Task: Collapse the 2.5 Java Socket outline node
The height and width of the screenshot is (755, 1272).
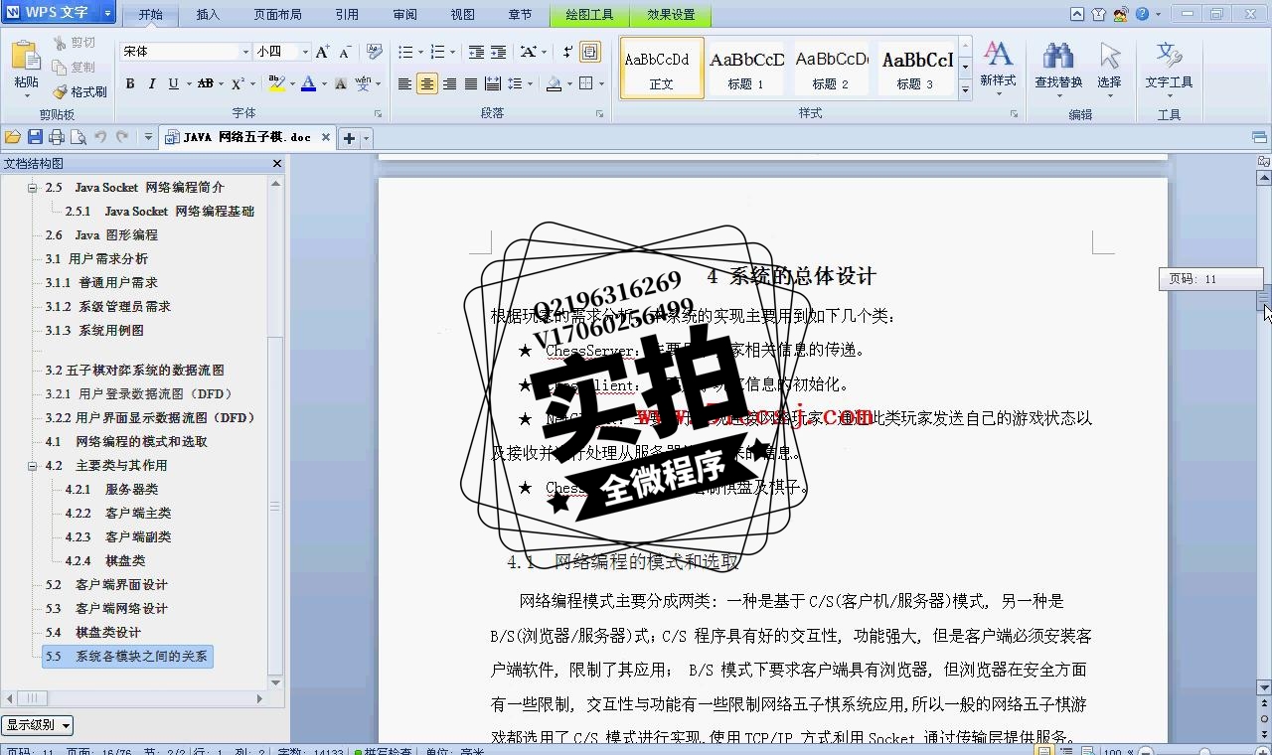Action: click(32, 187)
